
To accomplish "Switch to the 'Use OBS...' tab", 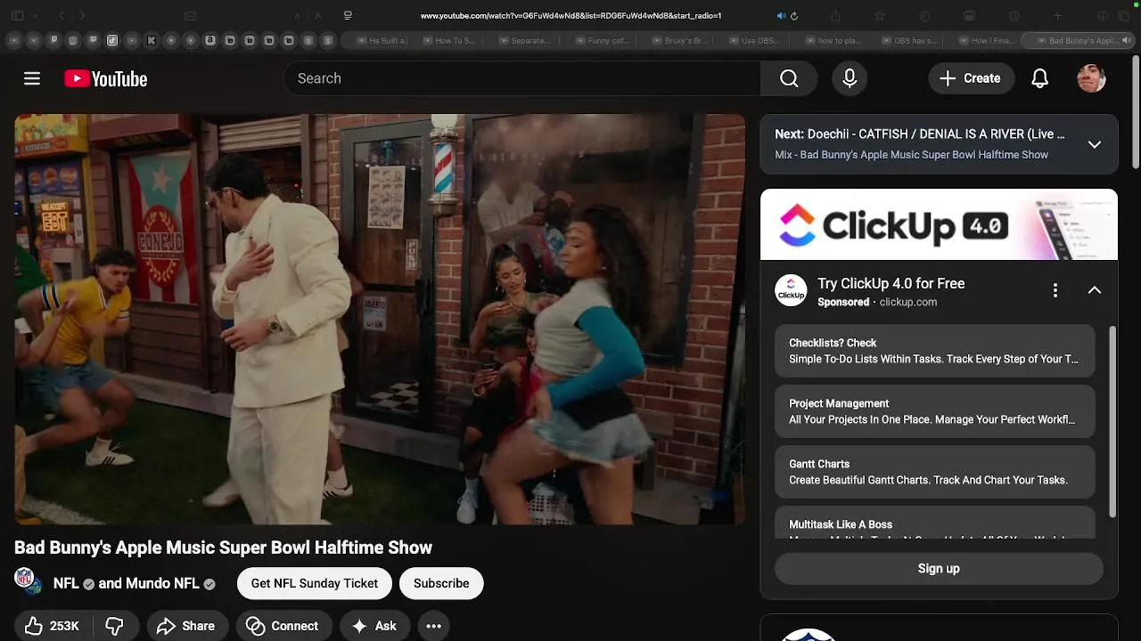I will click(x=753, y=40).
